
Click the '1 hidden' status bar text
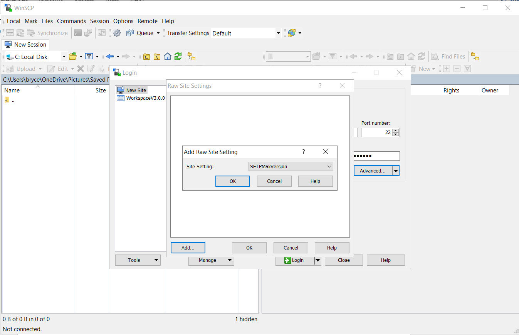pyautogui.click(x=246, y=319)
